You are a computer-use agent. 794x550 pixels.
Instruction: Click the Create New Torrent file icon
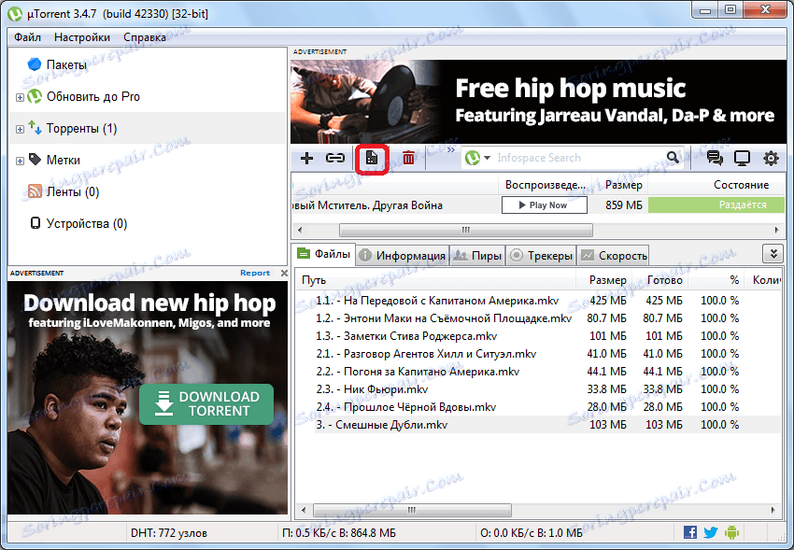tap(372, 159)
